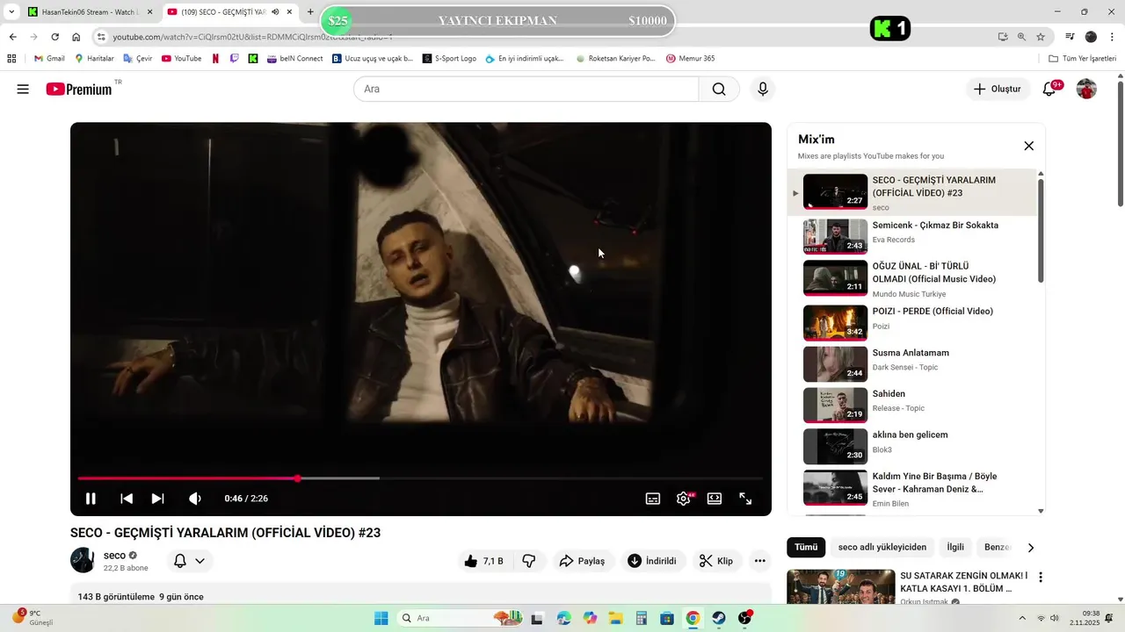
Task: Expand the tab search dropdown arrow
Action: [11, 12]
